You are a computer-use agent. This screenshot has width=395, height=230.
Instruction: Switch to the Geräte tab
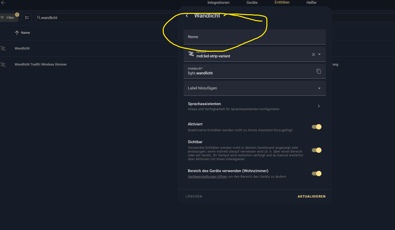[252, 3]
